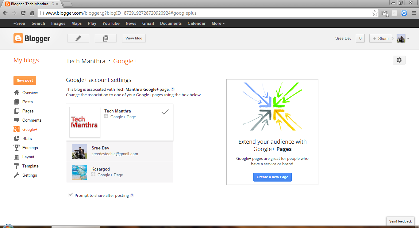This screenshot has height=228, width=419.
Task: Open account menu arrow beside profile photo
Action: coord(408,39)
